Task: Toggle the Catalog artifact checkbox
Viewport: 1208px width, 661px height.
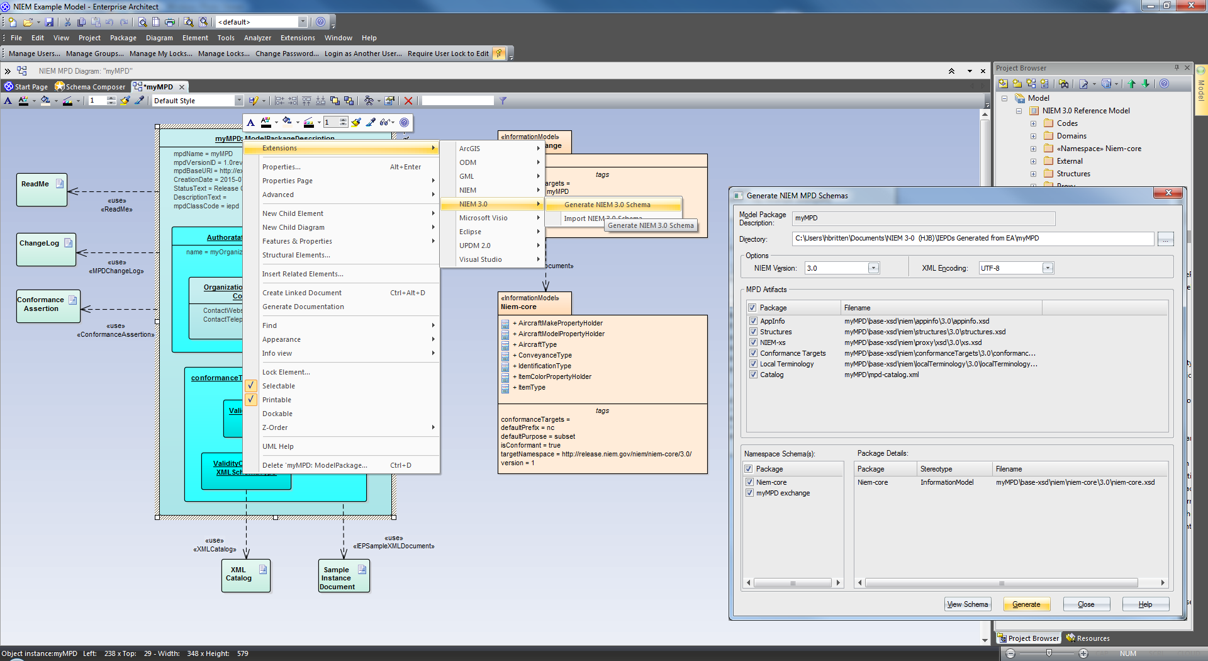Action: click(752, 375)
